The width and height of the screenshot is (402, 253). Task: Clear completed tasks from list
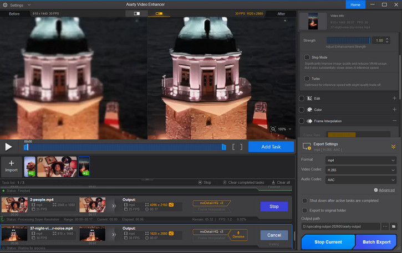click(243, 183)
